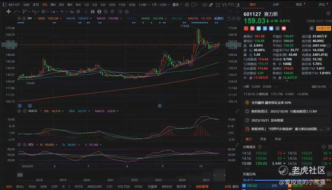Select the 月K monthly chart
Image resolution: width=332 pixels, height=190 pixels.
[x=61, y=4]
